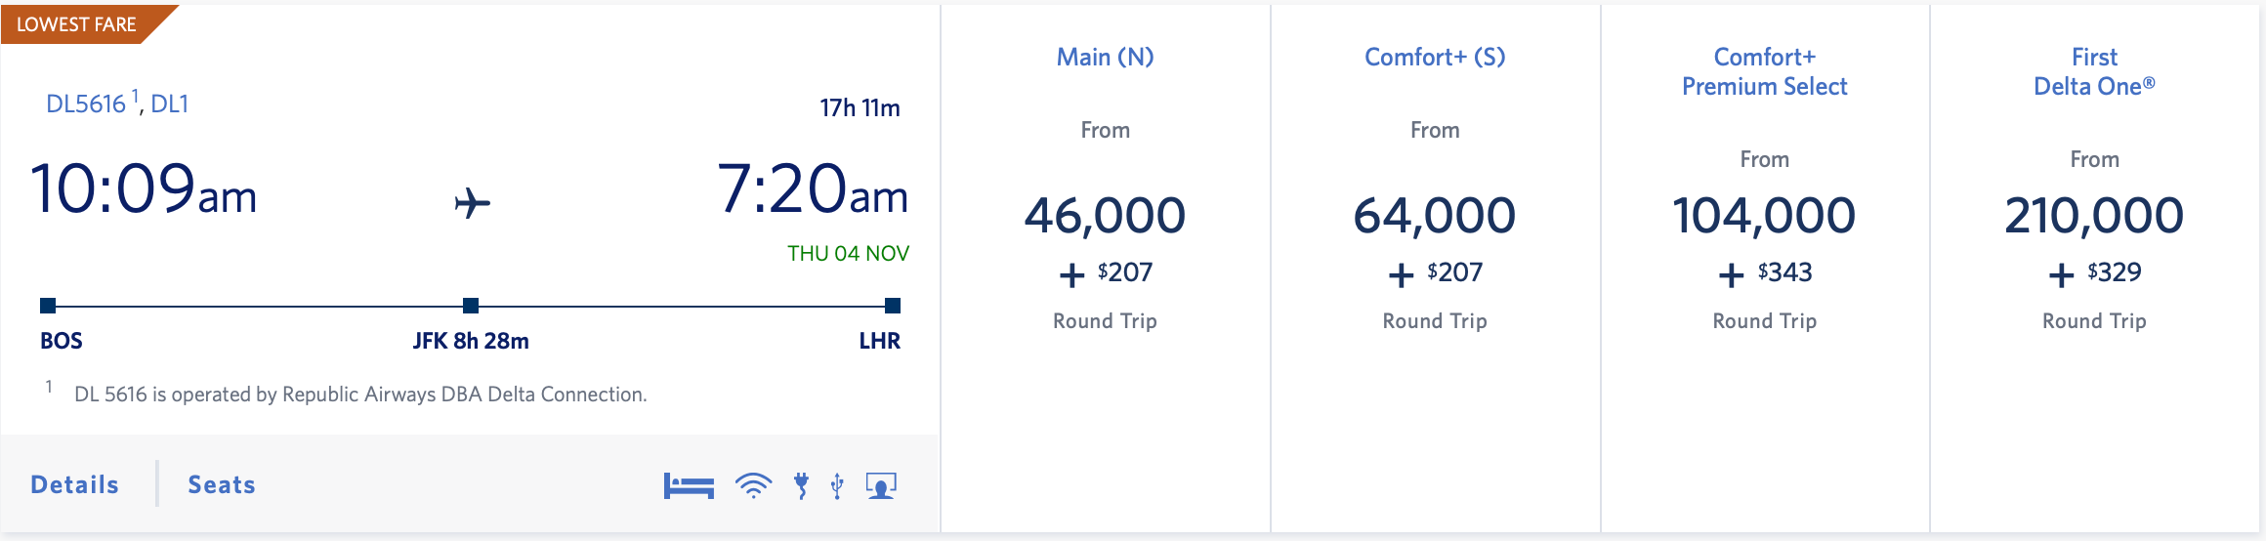Screen dimensions: 2266x541
Task: Click the DL5616 flight number link
Action: [x=86, y=104]
